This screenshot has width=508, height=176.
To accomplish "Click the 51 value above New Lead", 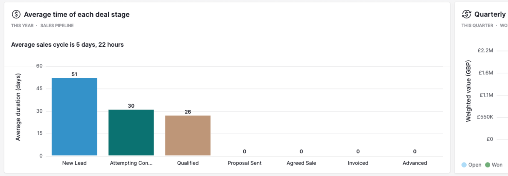I will pyautogui.click(x=74, y=75).
